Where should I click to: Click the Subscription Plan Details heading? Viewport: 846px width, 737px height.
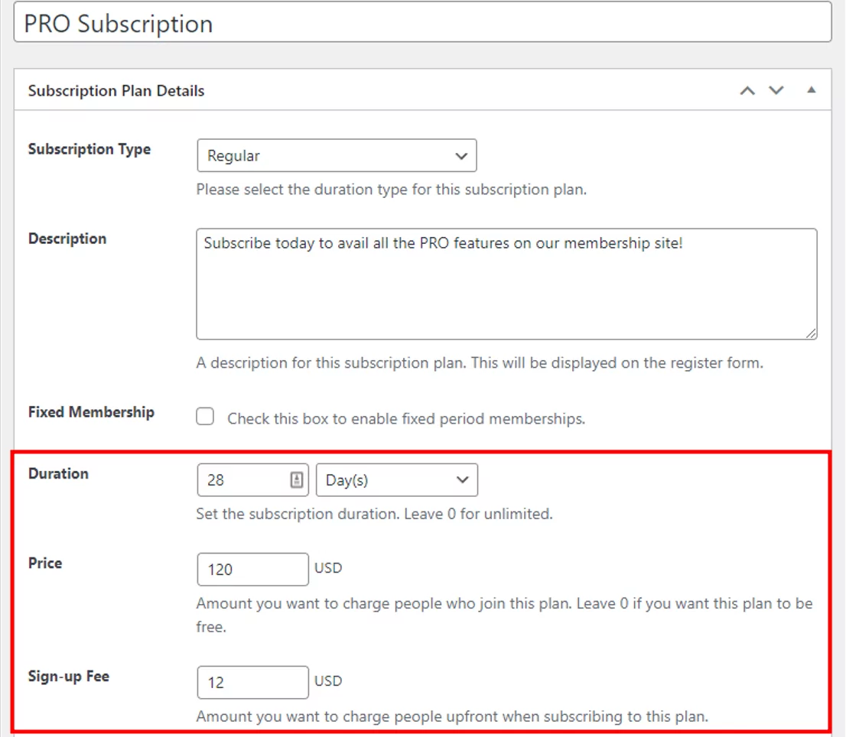[x=116, y=90]
